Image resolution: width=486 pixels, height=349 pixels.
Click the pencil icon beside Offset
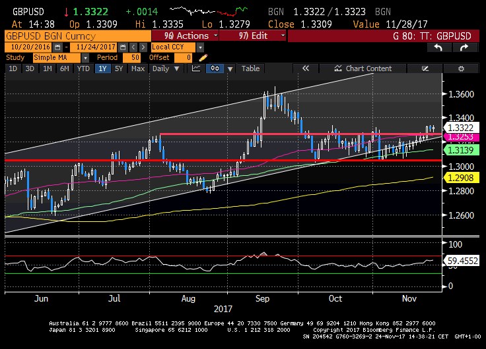(x=203, y=58)
